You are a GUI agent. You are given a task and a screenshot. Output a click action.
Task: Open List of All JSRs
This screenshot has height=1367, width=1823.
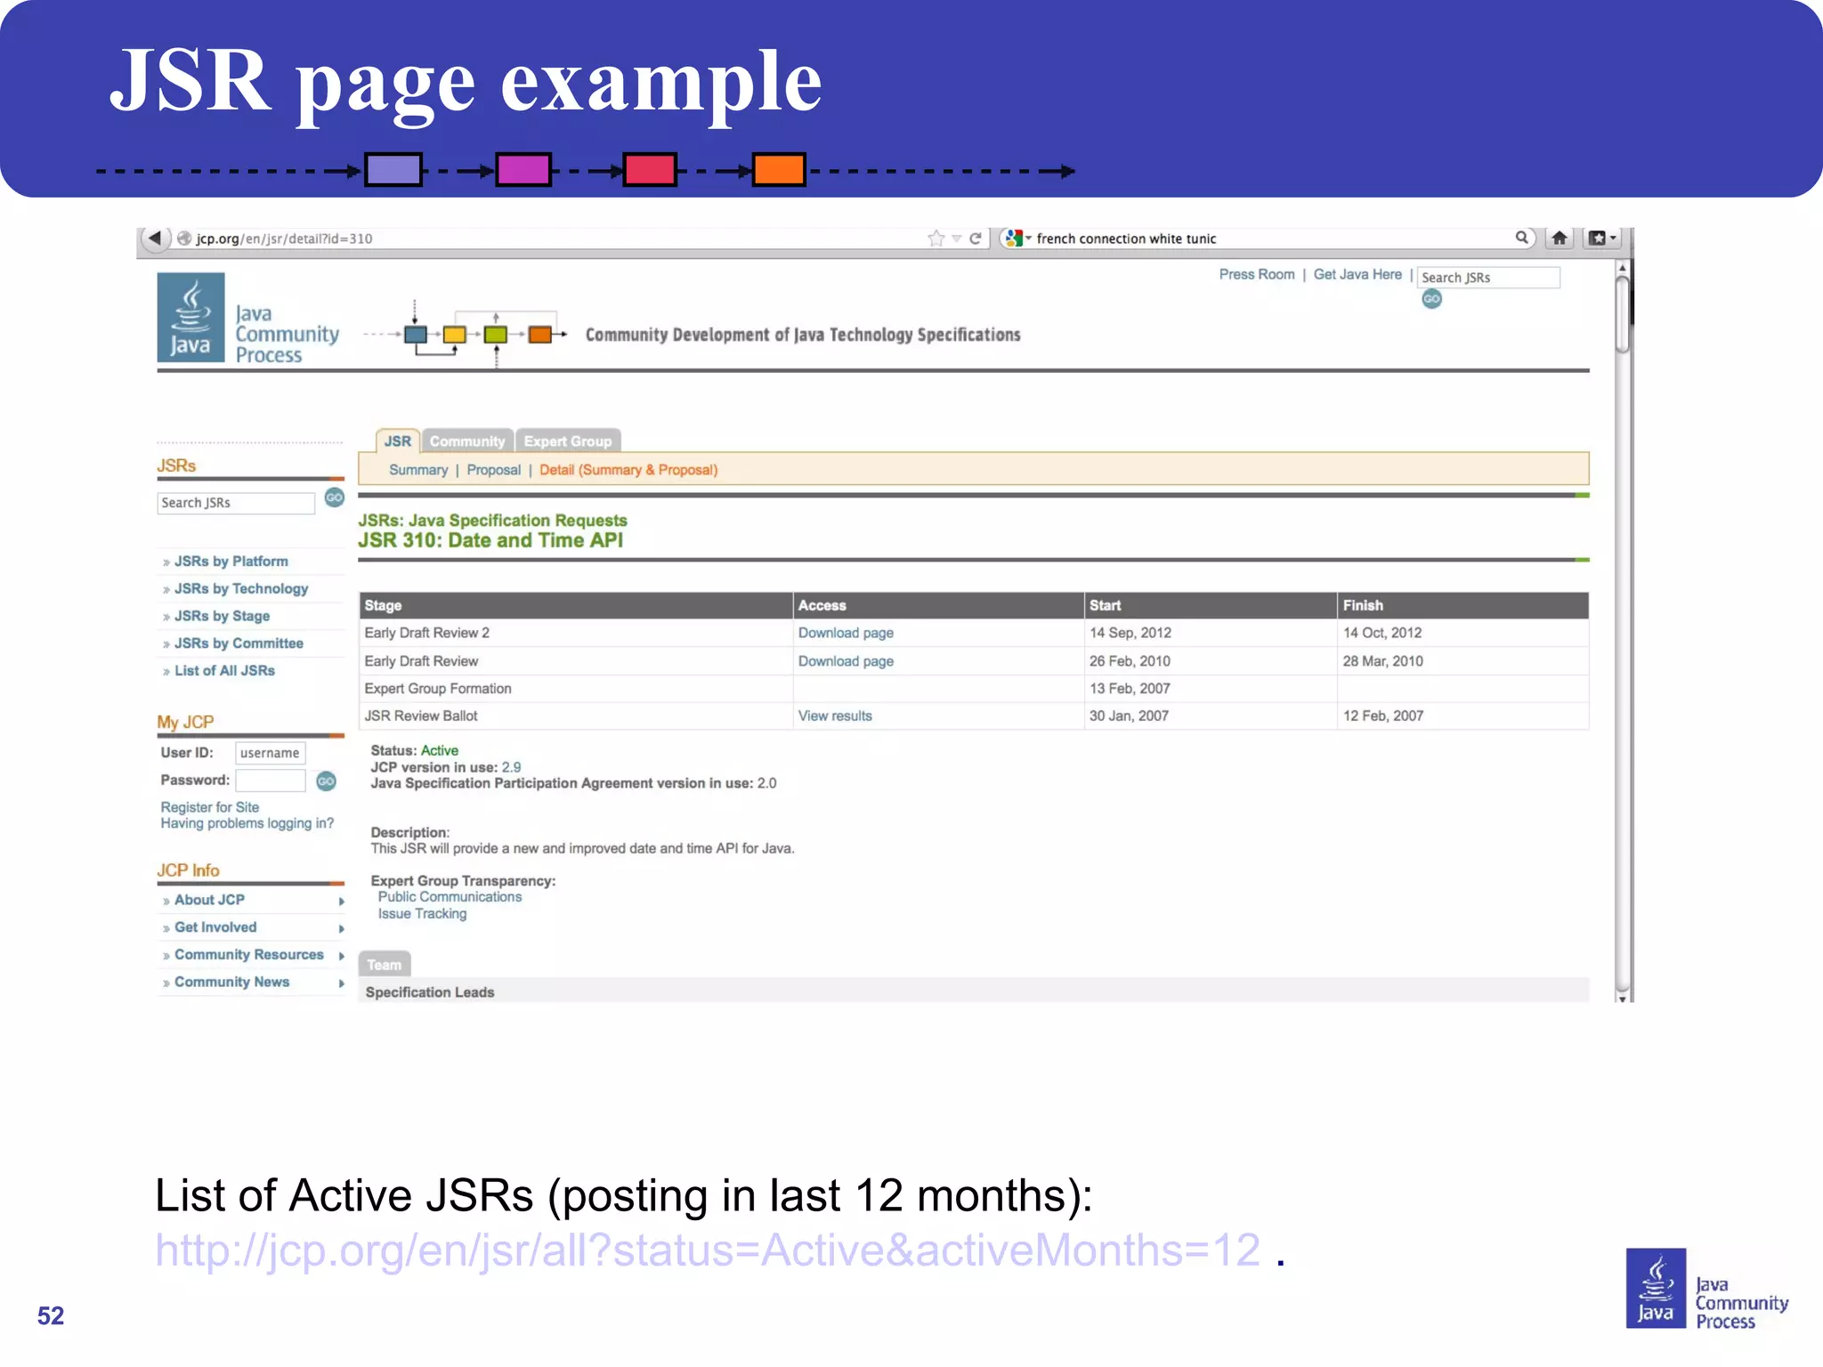click(224, 671)
